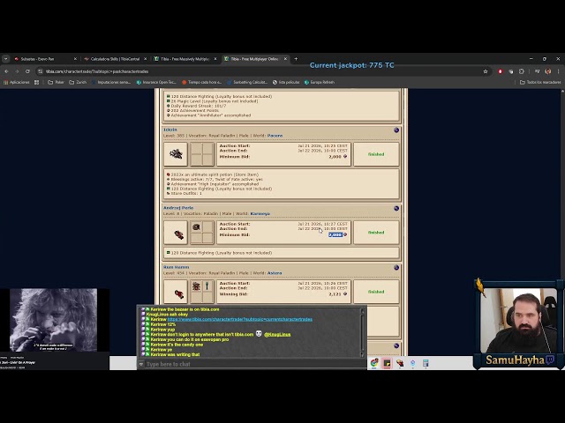
Task: Click the Twitch logo on SamuHayha nameplate
Action: coord(550,360)
